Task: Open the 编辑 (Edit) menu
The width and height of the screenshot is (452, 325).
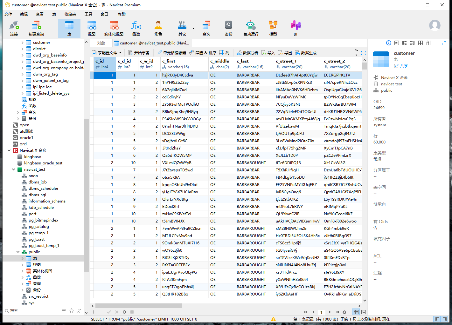Action: click(24, 14)
